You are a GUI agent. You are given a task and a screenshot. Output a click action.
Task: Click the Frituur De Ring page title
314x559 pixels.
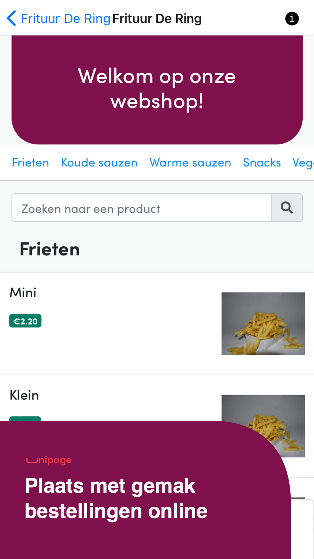click(157, 19)
